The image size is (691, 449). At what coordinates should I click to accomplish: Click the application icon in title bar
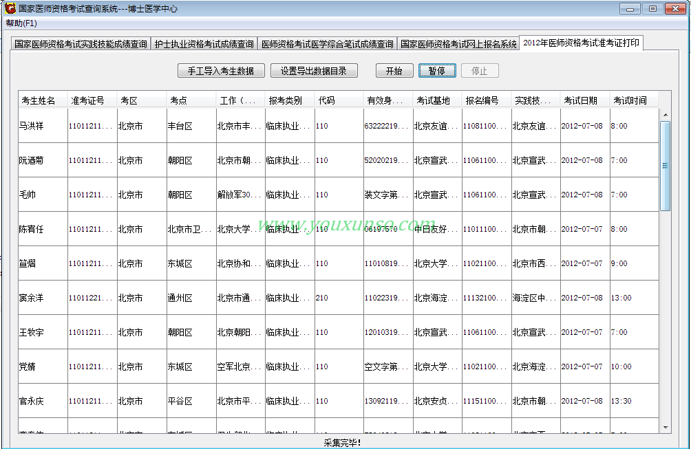(9, 8)
